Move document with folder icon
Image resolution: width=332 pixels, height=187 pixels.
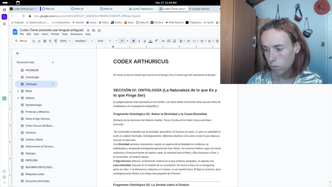[94, 30]
